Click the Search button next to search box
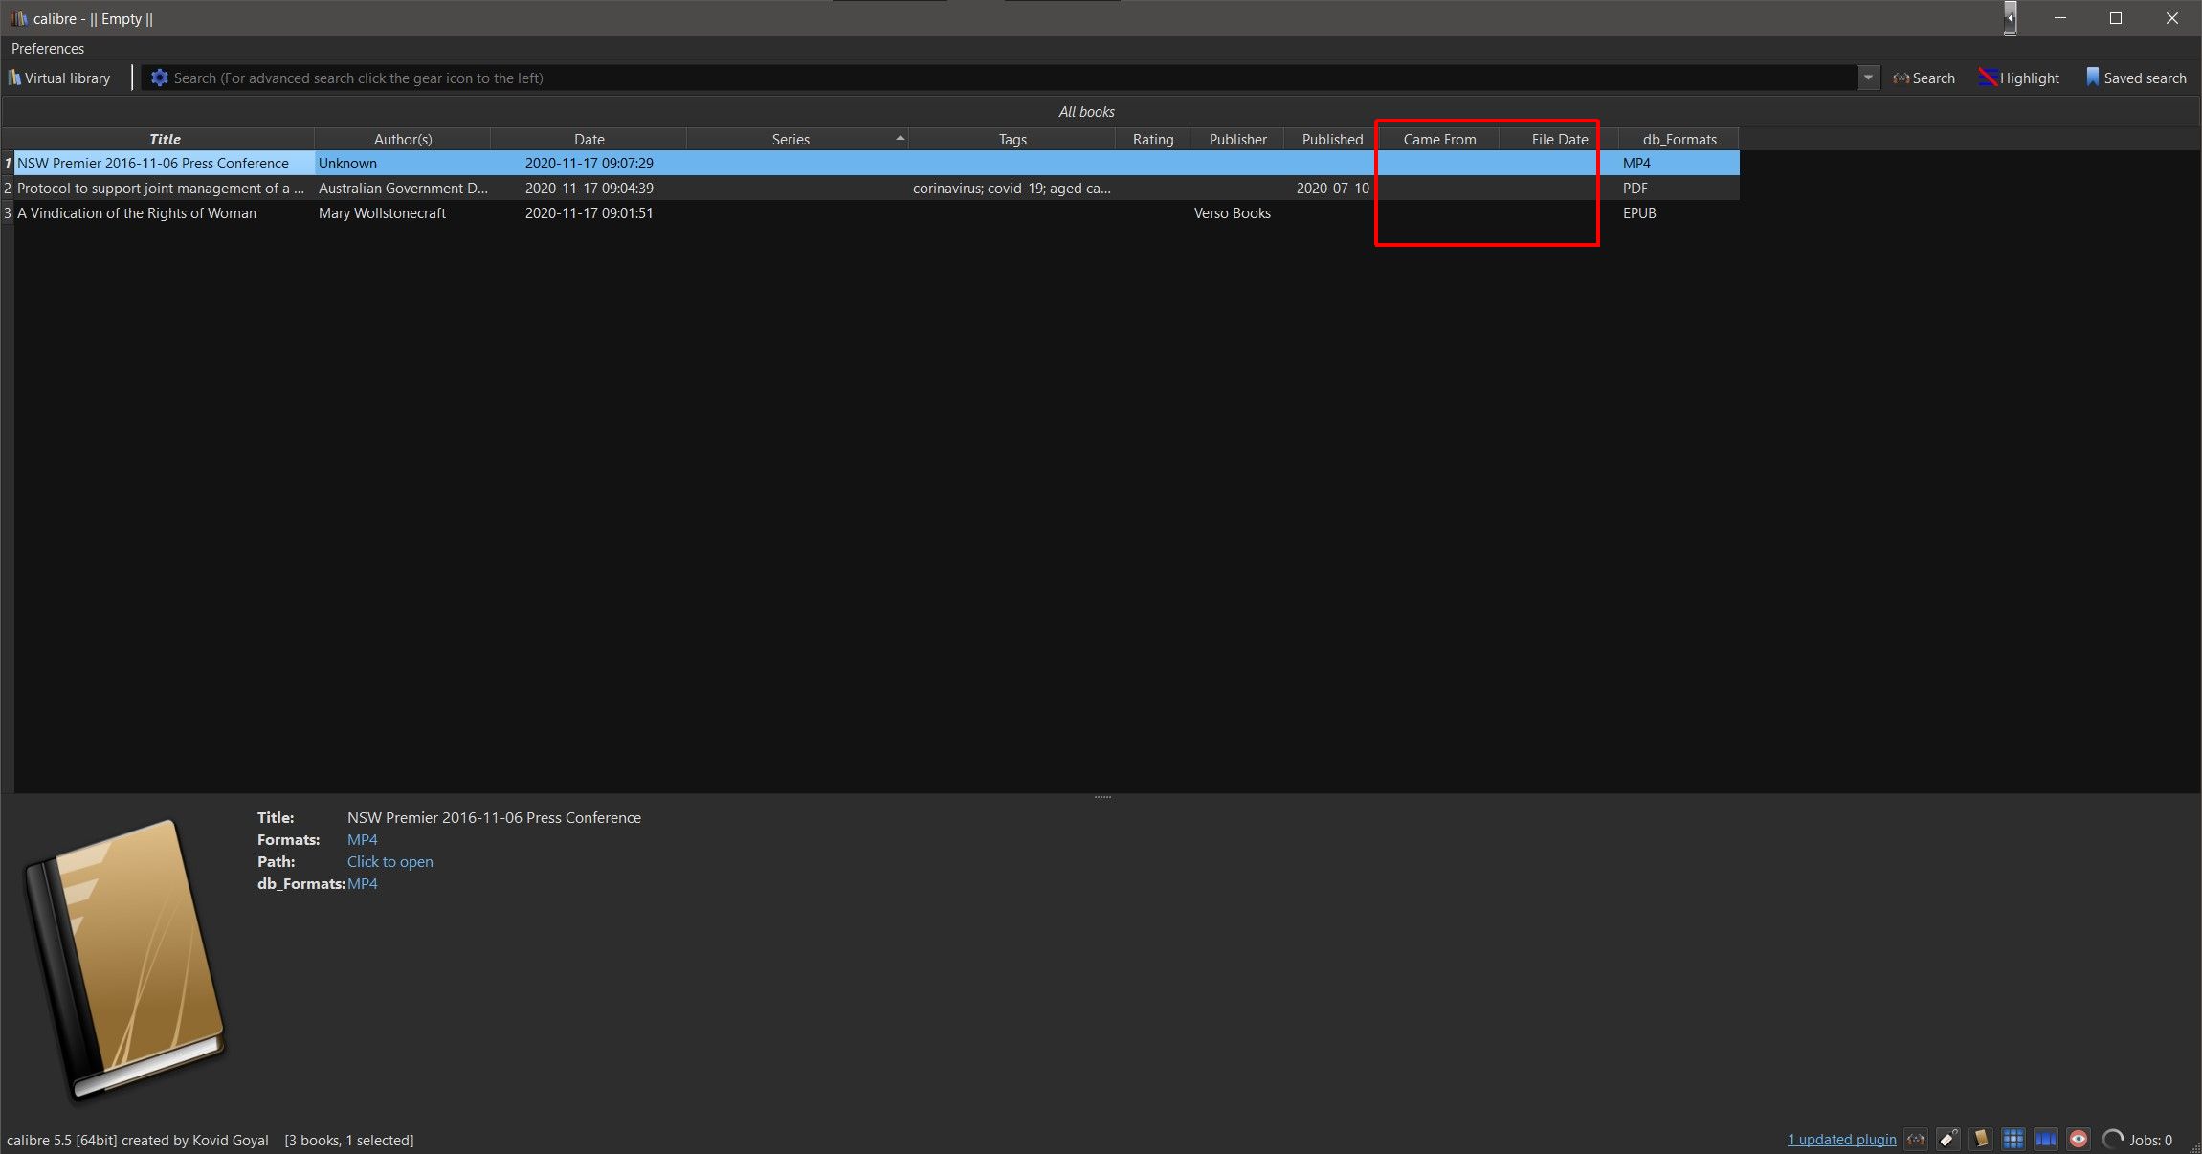The width and height of the screenshot is (2202, 1154). [x=1924, y=78]
